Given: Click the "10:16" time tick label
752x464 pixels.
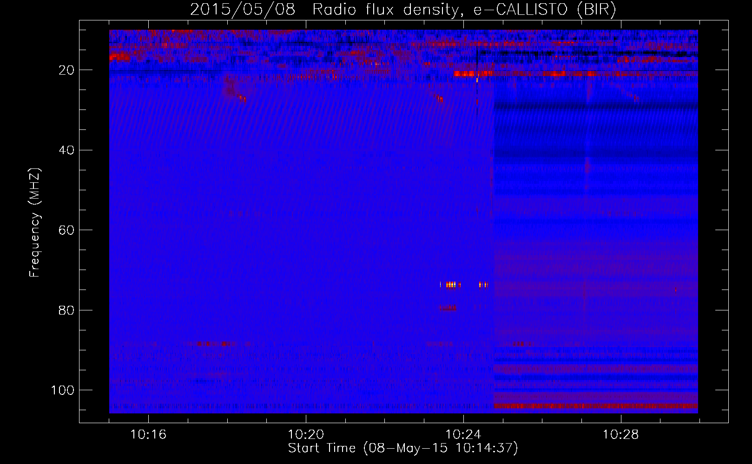Looking at the screenshot, I should pyautogui.click(x=148, y=435).
